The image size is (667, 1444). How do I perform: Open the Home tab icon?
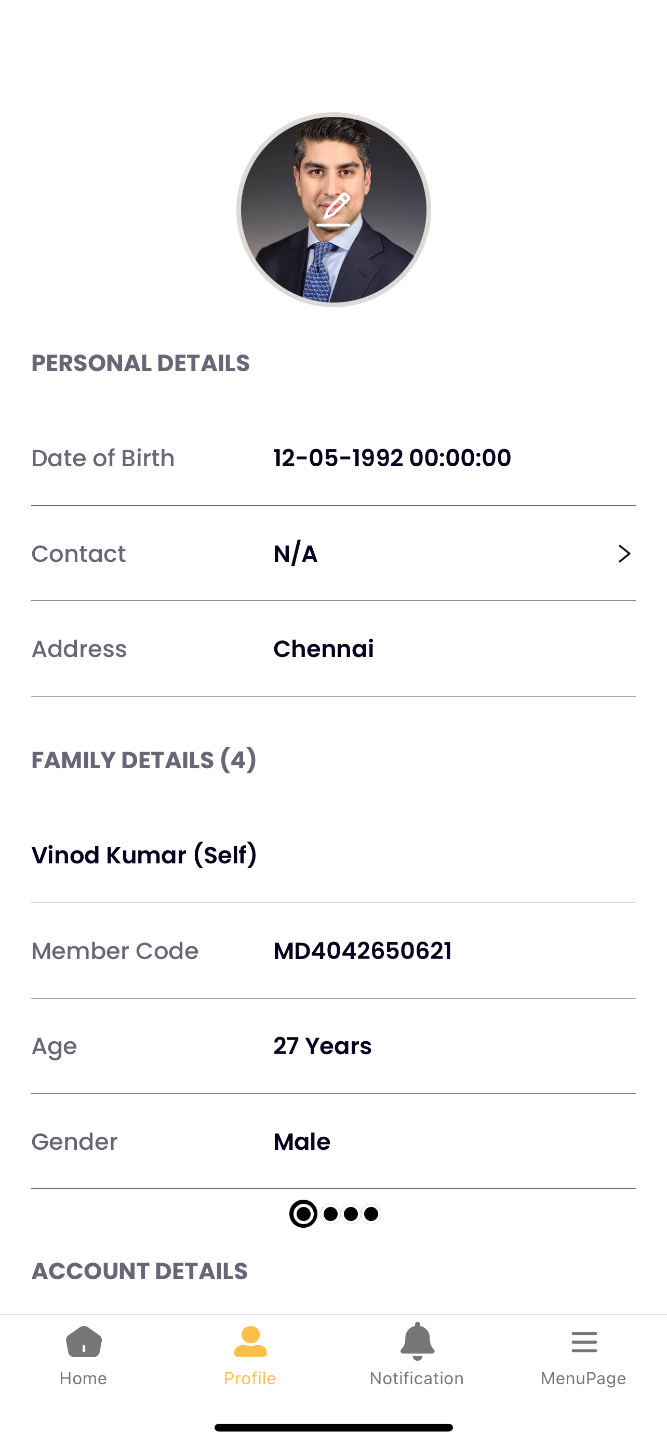pos(84,1342)
